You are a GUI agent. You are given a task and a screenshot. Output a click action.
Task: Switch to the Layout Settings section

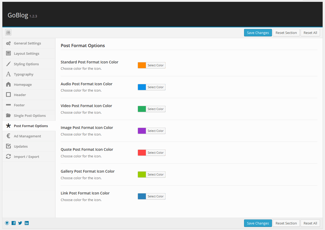29,53
